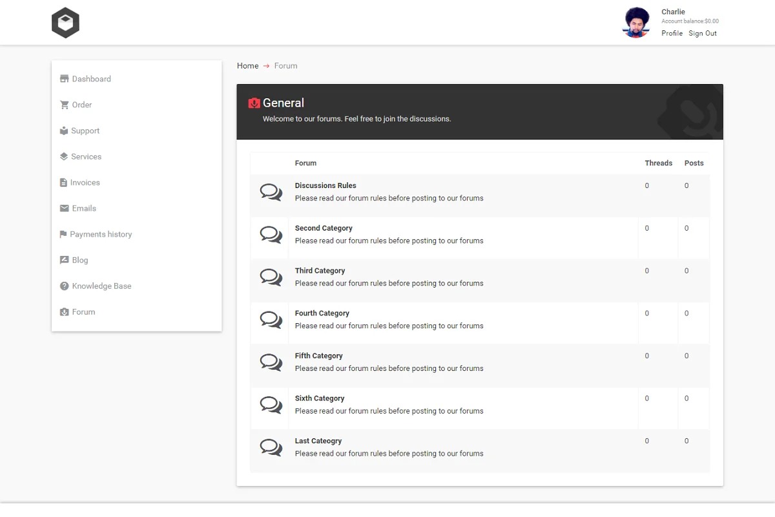Open the Sixth Category forum
The width and height of the screenshot is (775, 517).
click(x=320, y=398)
